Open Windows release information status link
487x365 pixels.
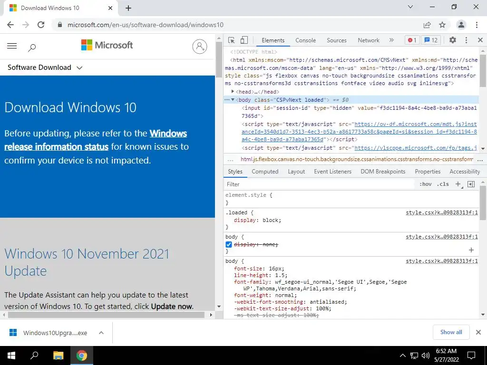pos(96,140)
